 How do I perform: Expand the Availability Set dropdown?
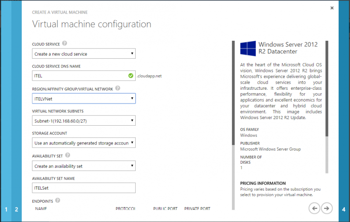point(84,166)
